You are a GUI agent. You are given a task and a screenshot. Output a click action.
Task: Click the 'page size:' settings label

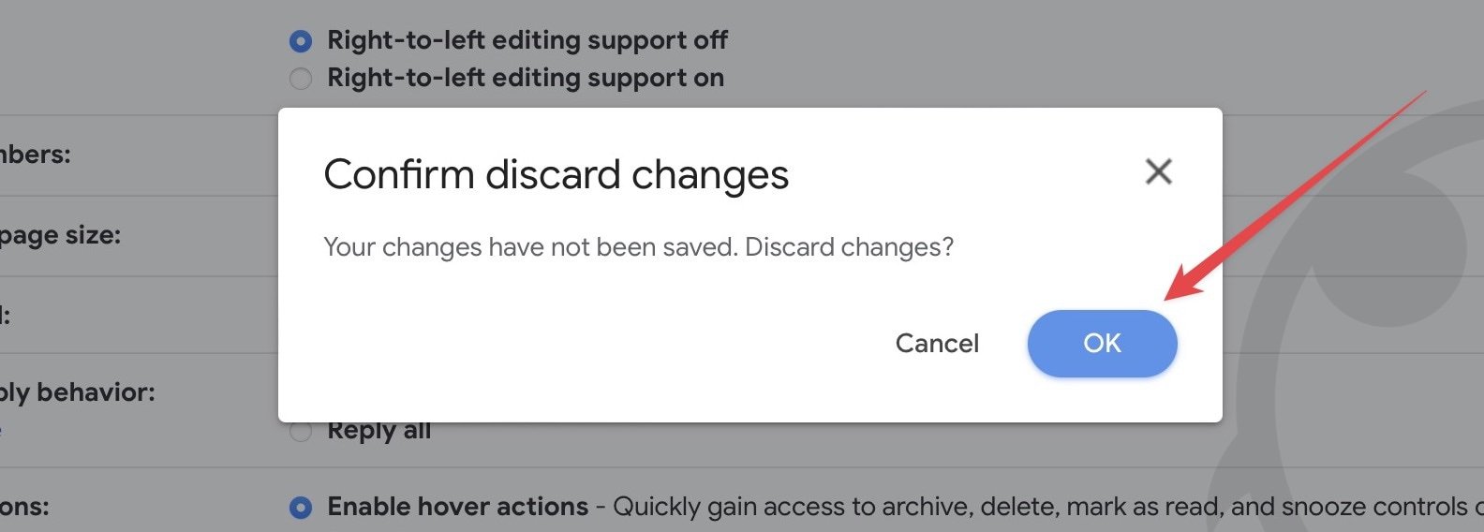60,235
